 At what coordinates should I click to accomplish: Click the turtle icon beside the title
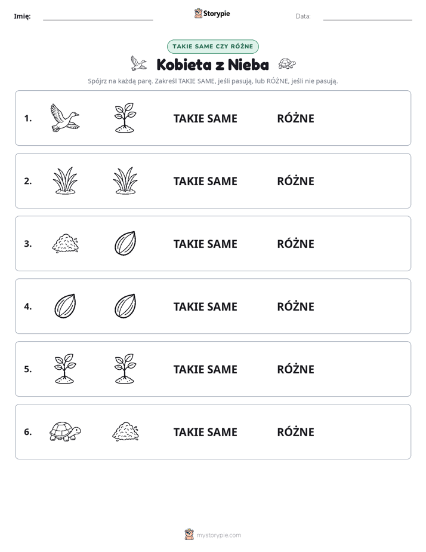287,64
